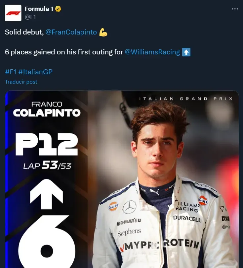This screenshot has width=243, height=268.
Task: Click the blue up-arrow emoji
Action: pos(186,52)
